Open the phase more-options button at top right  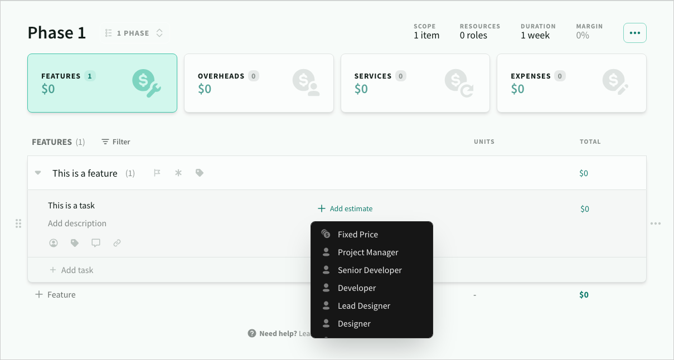(x=634, y=33)
